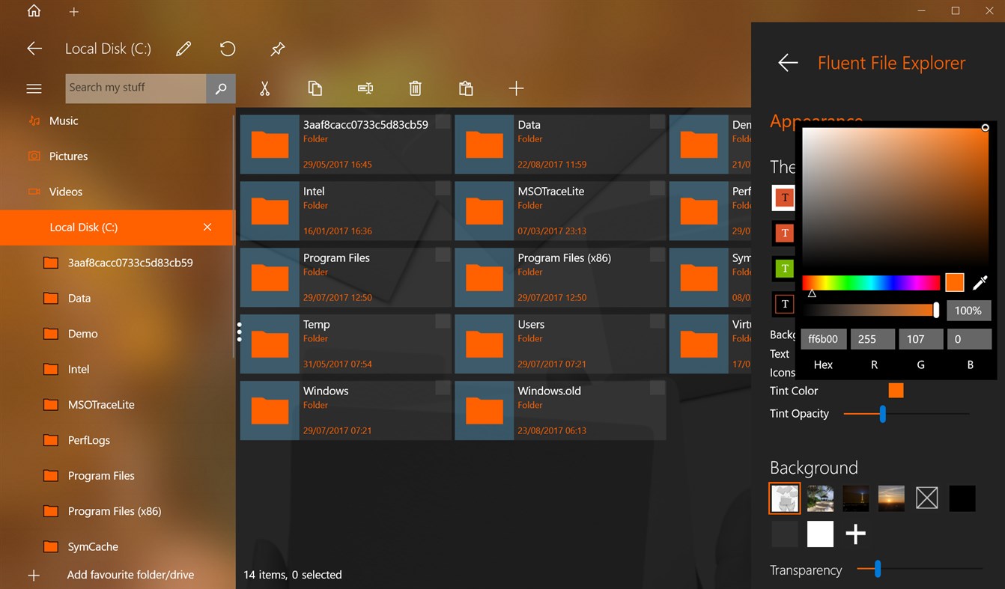Adjust the Tint Opacity slider
Screen dimensions: 1005x589
click(884, 413)
